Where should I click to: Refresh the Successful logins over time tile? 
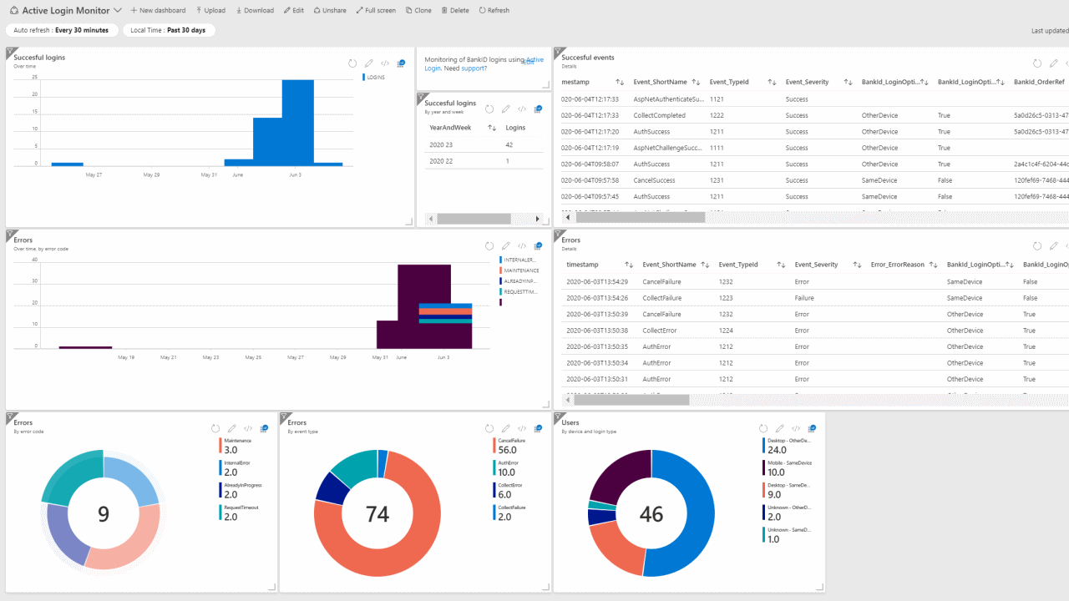click(x=352, y=63)
